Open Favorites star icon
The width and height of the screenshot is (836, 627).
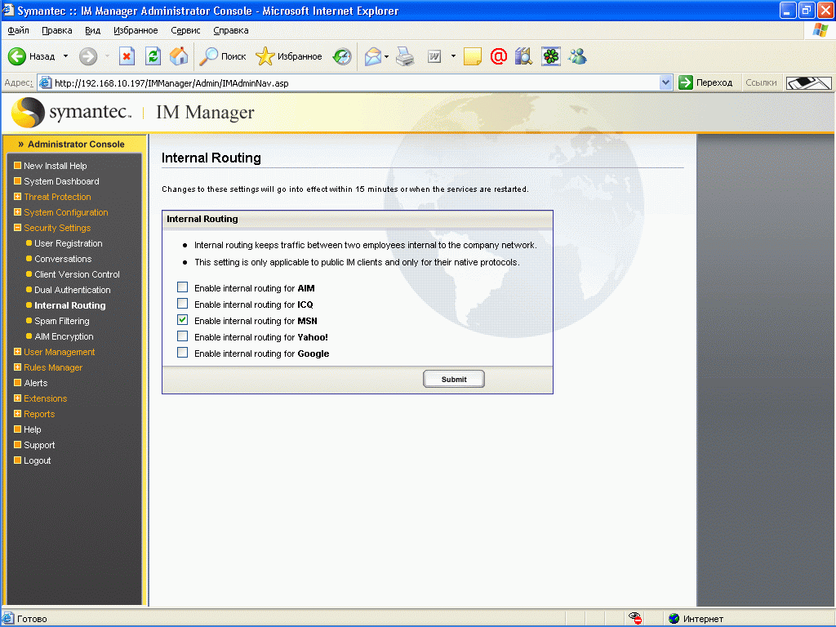pyautogui.click(x=265, y=56)
